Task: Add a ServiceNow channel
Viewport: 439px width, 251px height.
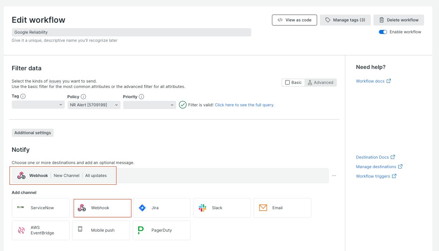Action: (41, 208)
